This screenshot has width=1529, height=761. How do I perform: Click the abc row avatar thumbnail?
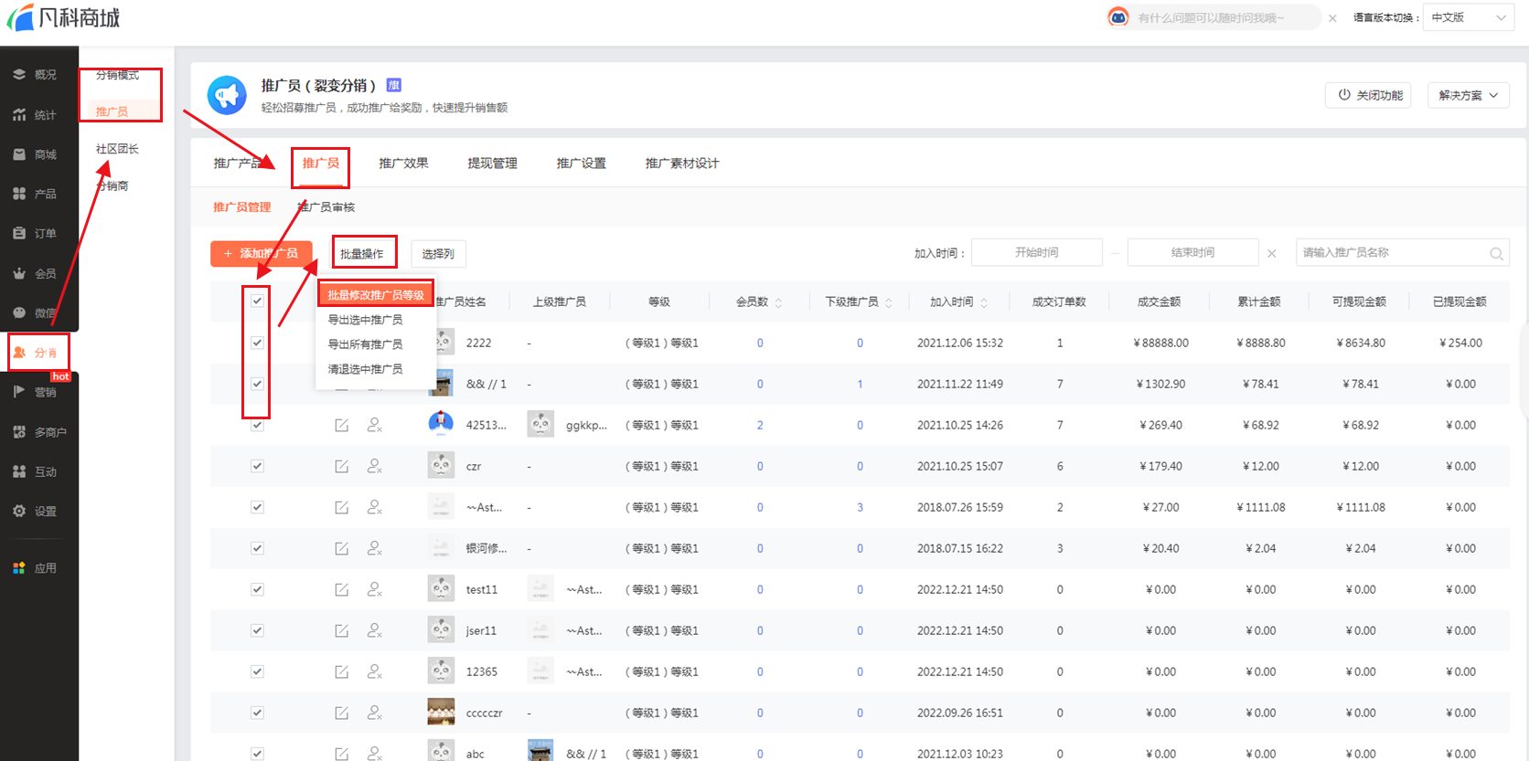[x=441, y=752]
